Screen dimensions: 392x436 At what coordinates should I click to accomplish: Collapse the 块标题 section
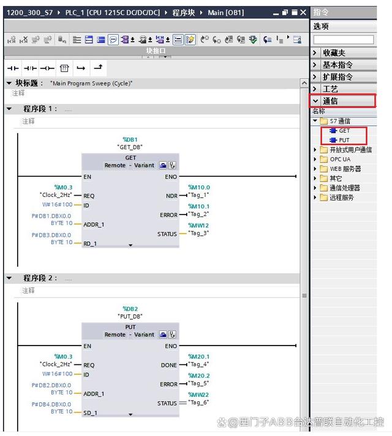point(9,83)
